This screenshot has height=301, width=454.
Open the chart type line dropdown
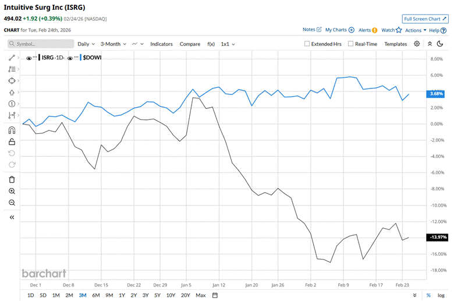pyautogui.click(x=137, y=44)
